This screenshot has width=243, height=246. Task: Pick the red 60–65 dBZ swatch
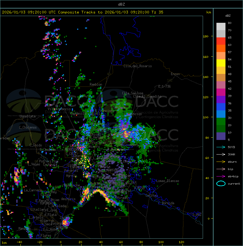[221, 41]
